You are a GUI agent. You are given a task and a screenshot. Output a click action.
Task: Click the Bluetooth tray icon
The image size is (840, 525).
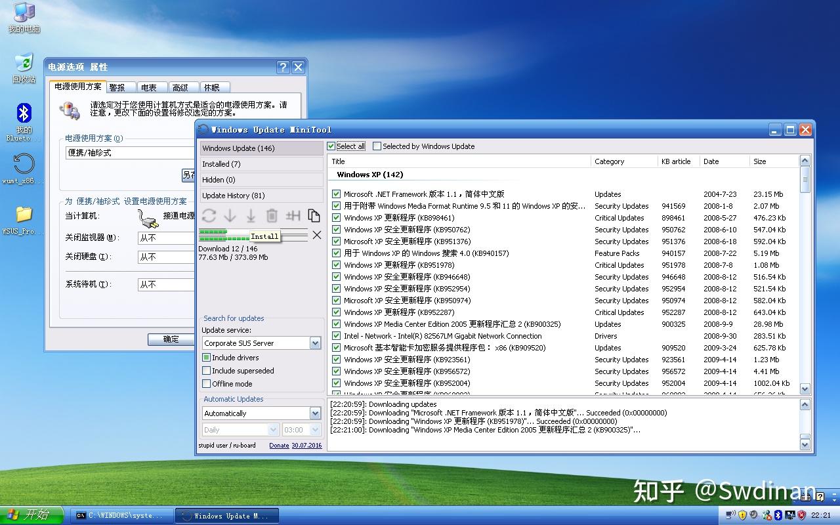click(778, 515)
